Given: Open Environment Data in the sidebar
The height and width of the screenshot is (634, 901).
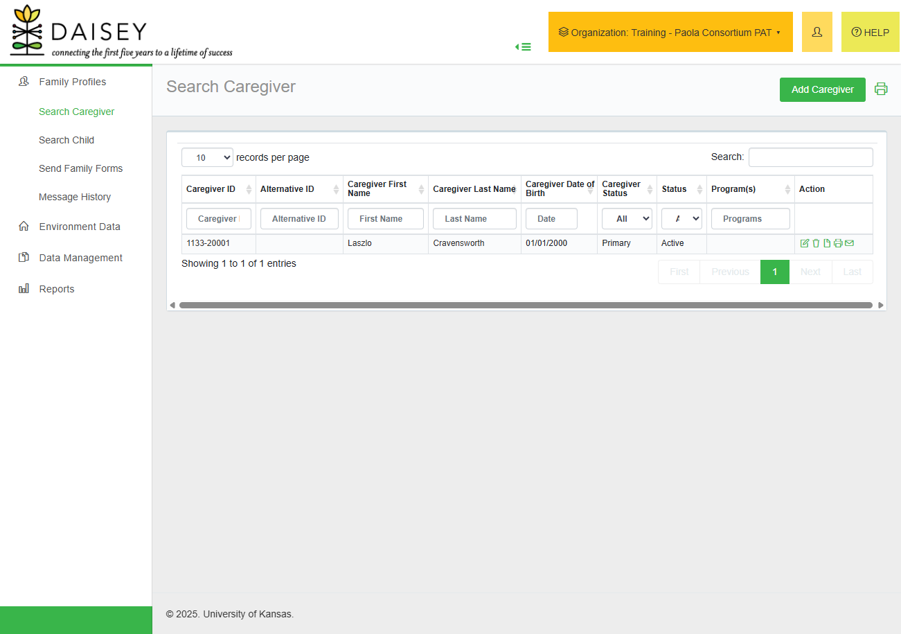Looking at the screenshot, I should 80,227.
